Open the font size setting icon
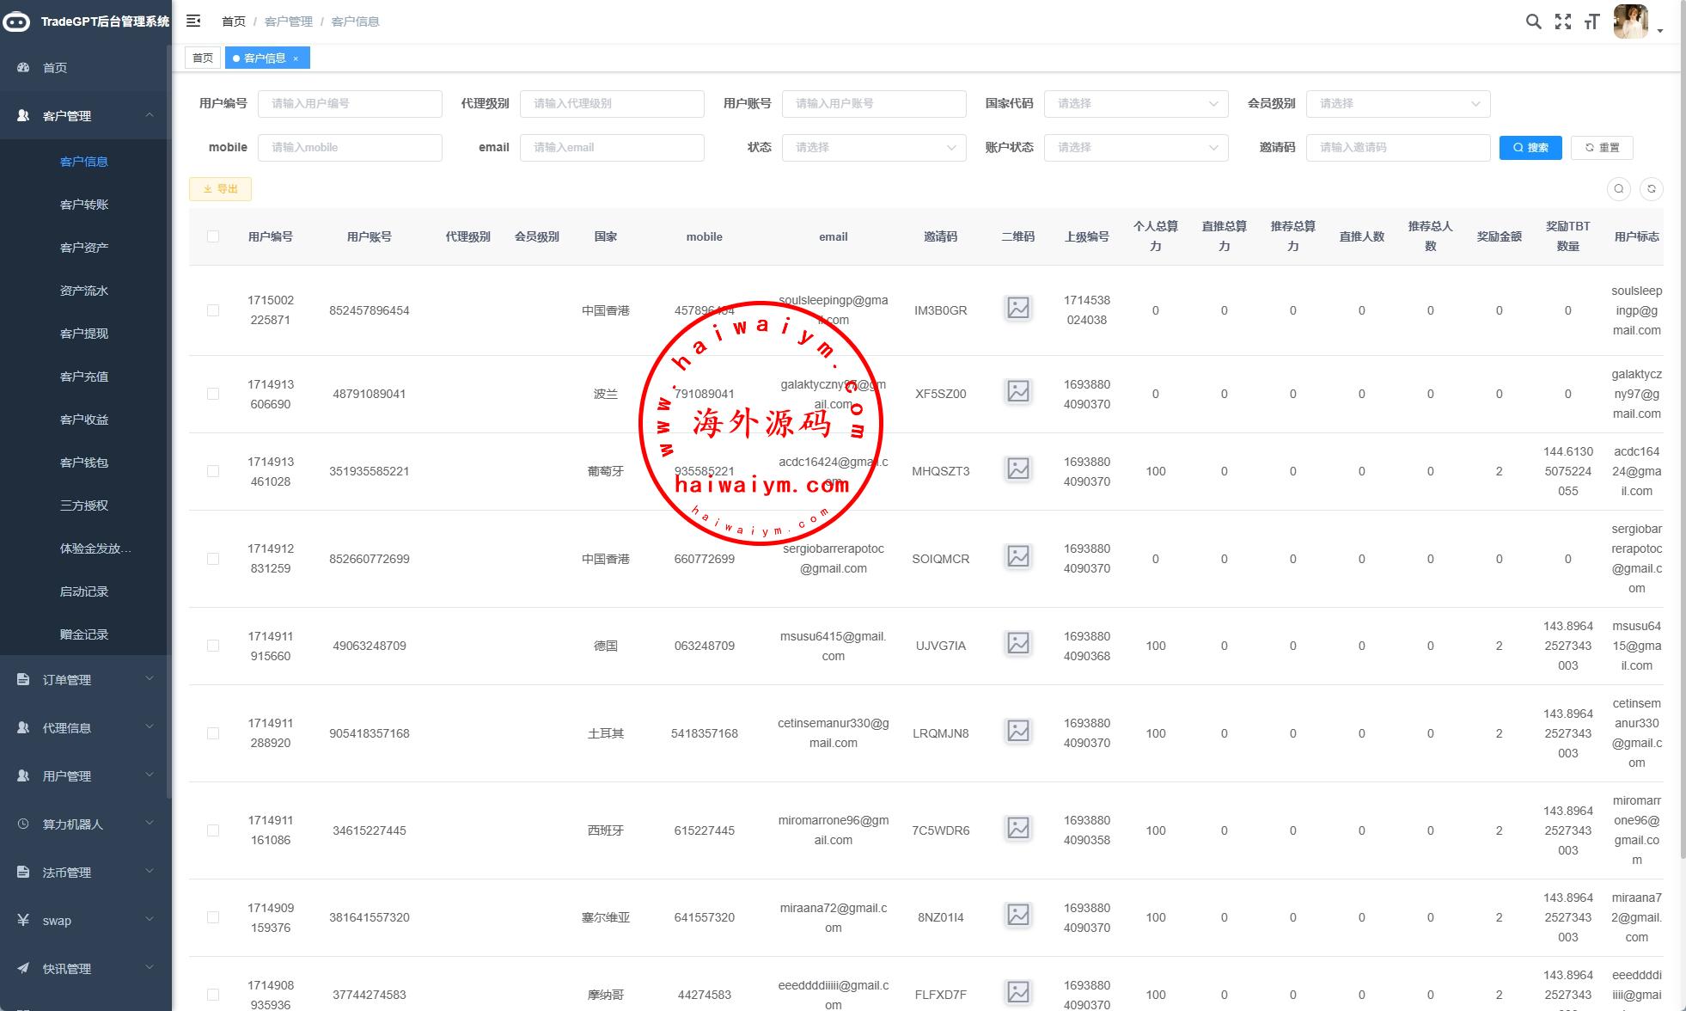 click(x=1591, y=21)
